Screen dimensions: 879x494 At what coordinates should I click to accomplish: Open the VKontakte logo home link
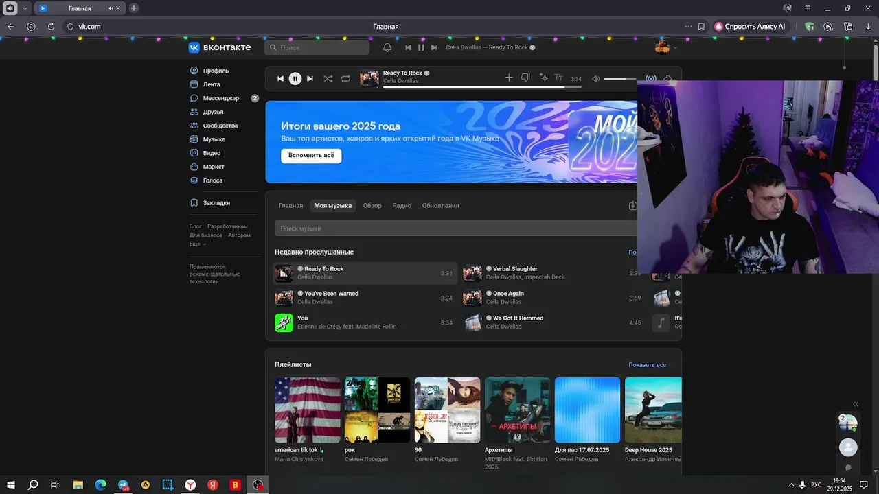220,47
